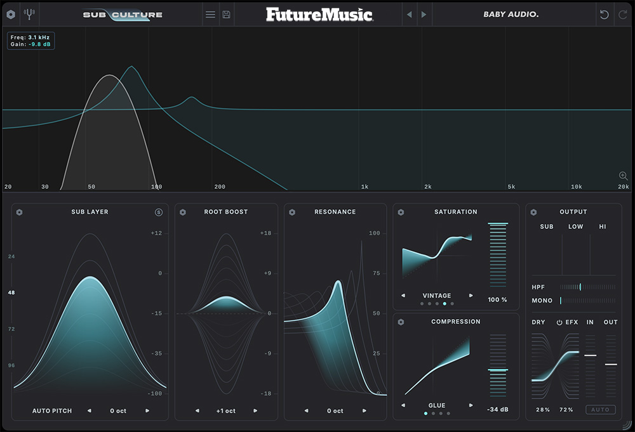Enable the Sub Layer solo S button

point(159,212)
